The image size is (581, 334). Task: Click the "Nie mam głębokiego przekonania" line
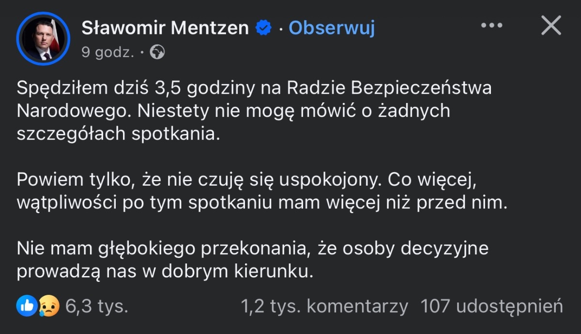(252, 248)
